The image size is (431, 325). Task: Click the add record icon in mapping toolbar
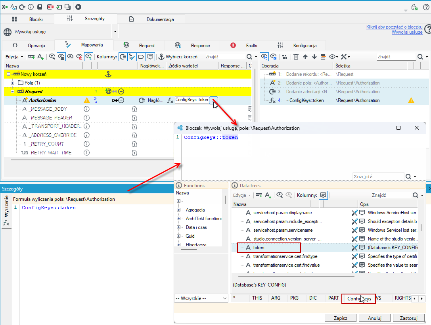31,57
